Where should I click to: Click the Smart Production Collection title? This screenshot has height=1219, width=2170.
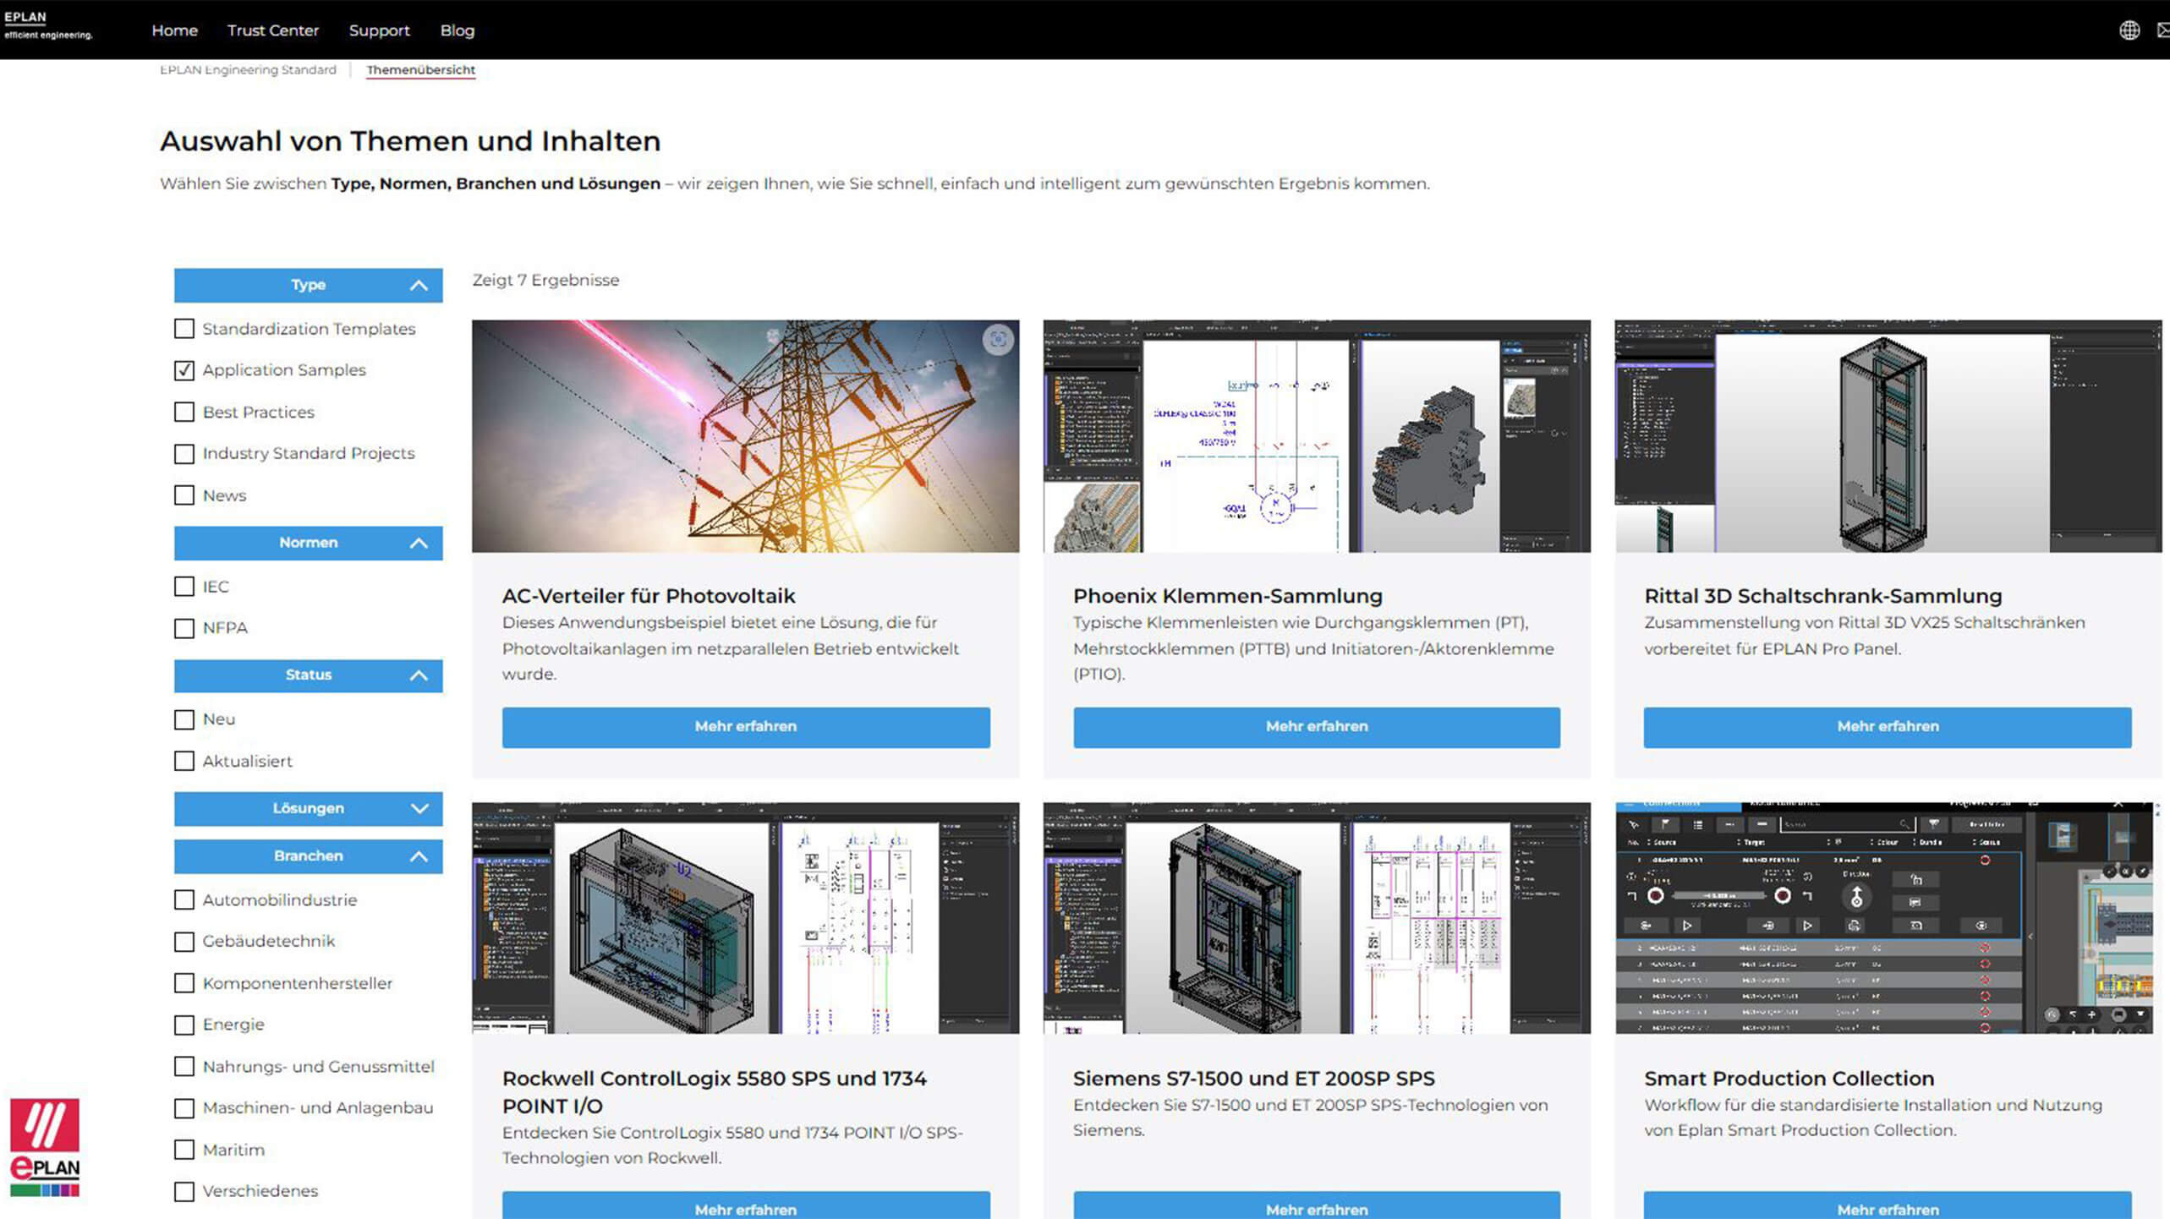tap(1789, 1079)
